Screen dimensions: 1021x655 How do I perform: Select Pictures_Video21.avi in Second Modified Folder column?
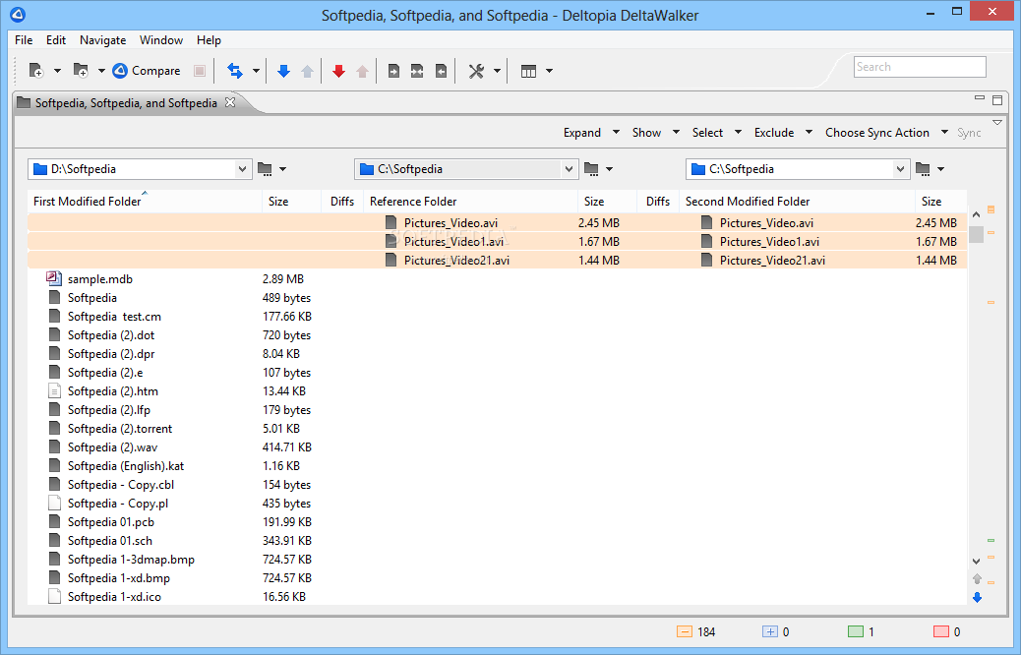(x=772, y=260)
